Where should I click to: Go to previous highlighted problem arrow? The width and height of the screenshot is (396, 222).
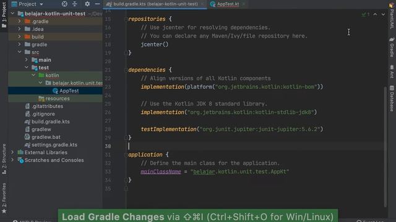375,14
